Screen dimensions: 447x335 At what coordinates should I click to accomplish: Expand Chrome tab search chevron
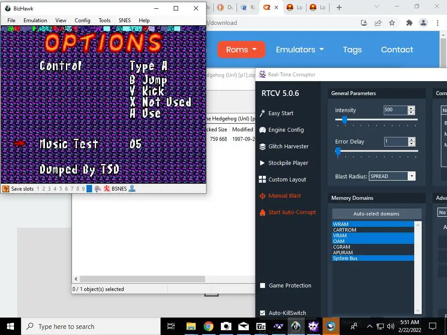pos(377,6)
